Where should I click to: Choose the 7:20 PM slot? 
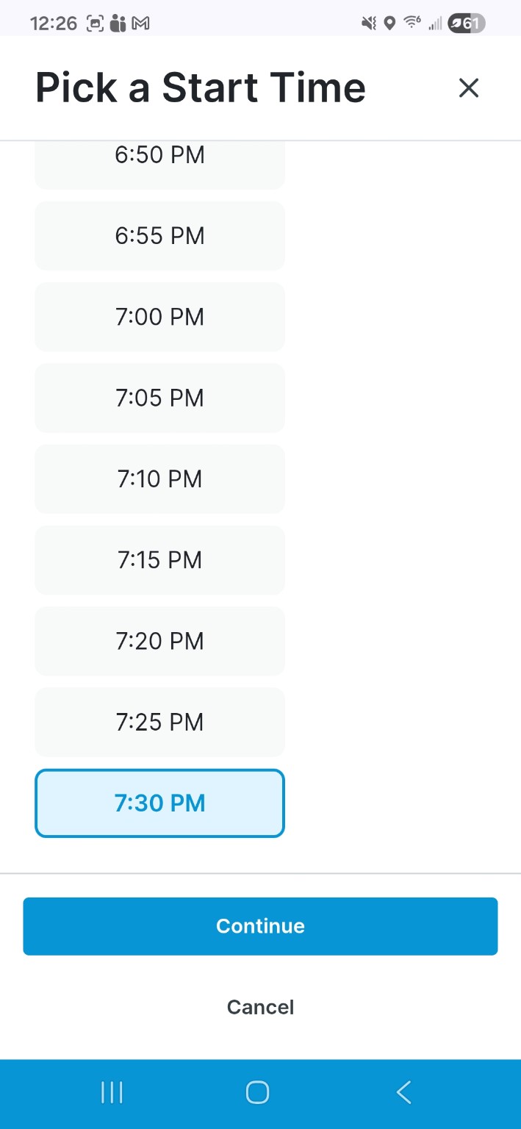[x=159, y=641]
